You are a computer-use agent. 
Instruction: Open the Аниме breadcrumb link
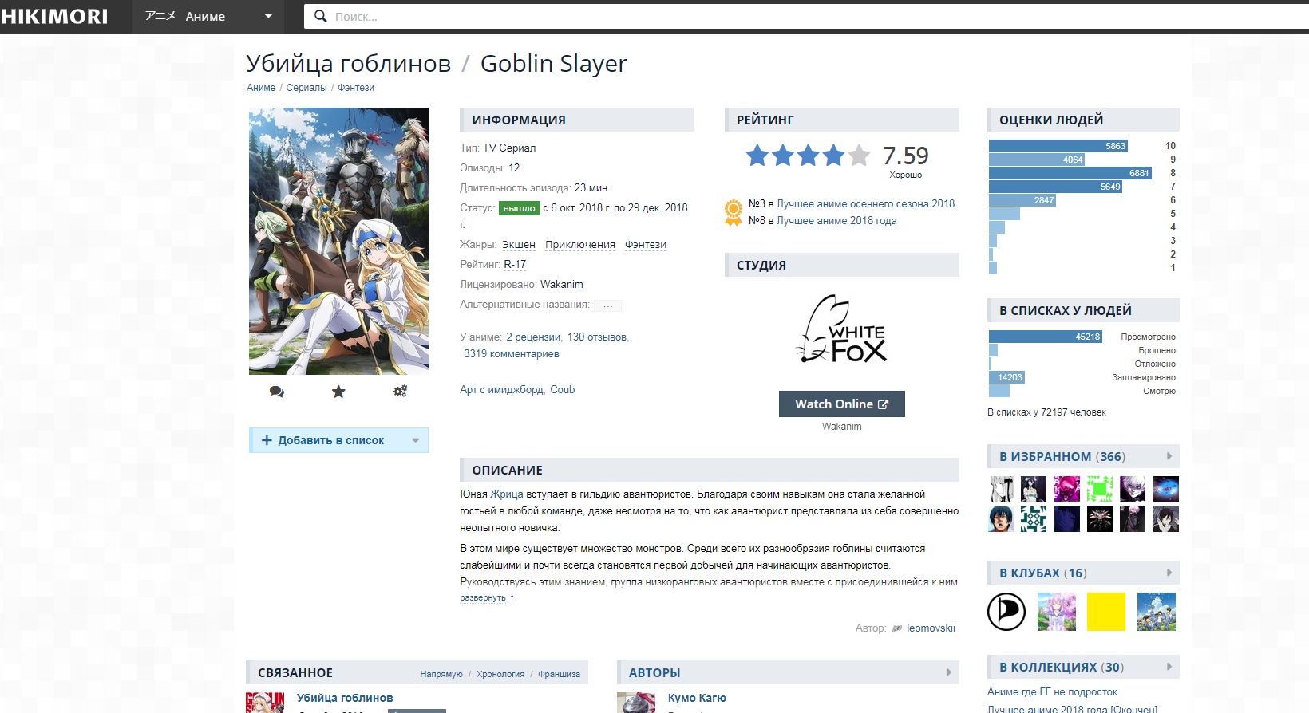[261, 88]
